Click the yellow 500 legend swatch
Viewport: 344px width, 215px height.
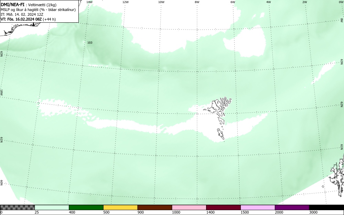120,207
